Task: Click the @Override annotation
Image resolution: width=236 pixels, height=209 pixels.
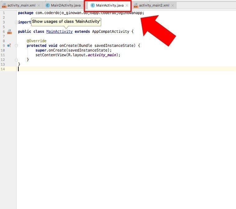Action: (x=36, y=41)
